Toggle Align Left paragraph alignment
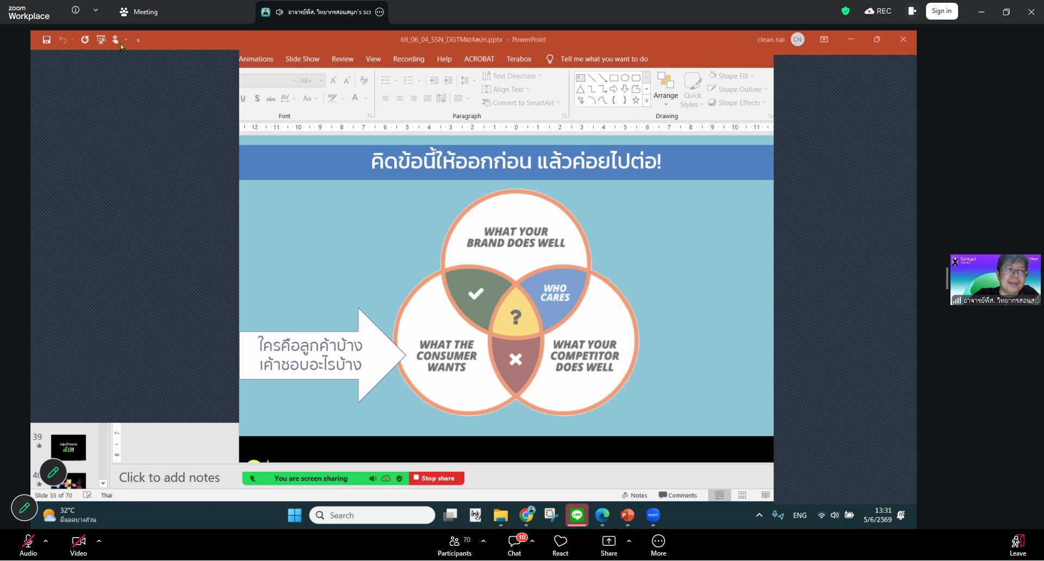Viewport: 1044px width, 561px height. (386, 98)
